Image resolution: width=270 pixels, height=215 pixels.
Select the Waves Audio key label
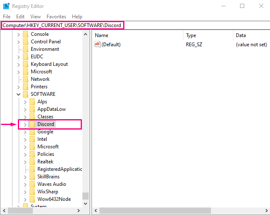tap(52, 184)
